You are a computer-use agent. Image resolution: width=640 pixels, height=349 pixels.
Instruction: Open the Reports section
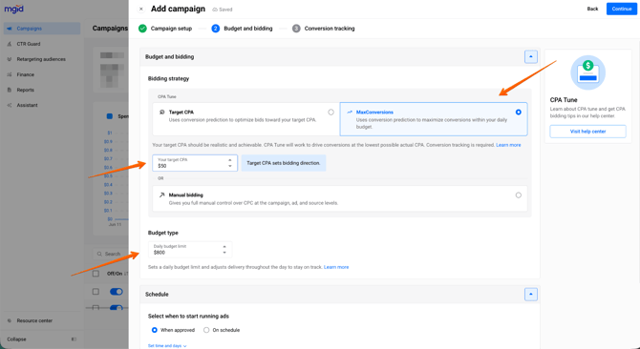(25, 90)
